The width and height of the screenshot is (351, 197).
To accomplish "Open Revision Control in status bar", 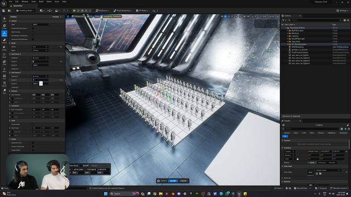I will [339, 188].
